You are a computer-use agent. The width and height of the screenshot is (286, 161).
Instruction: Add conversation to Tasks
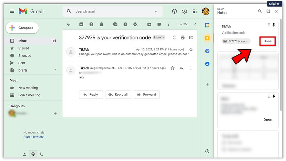pyautogui.click(x=135, y=24)
